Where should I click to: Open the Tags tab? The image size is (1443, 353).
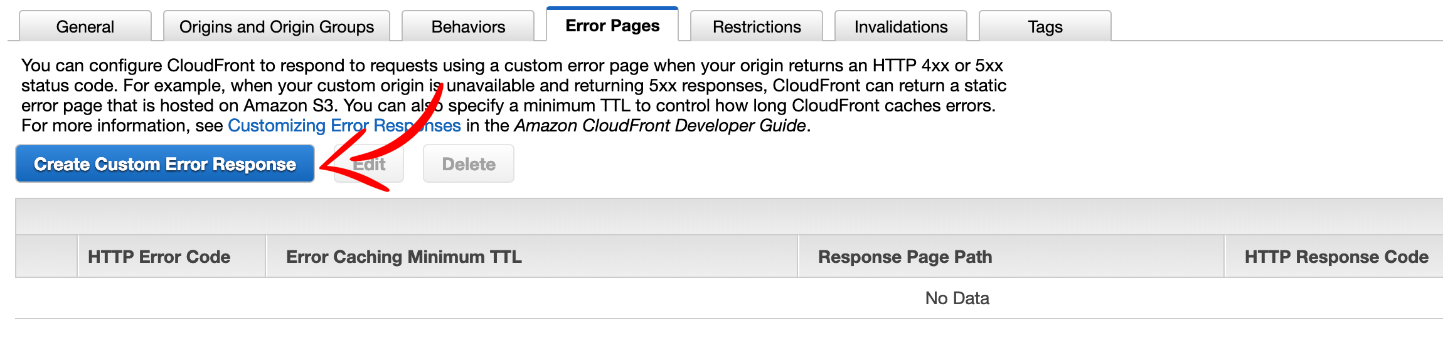(1045, 26)
